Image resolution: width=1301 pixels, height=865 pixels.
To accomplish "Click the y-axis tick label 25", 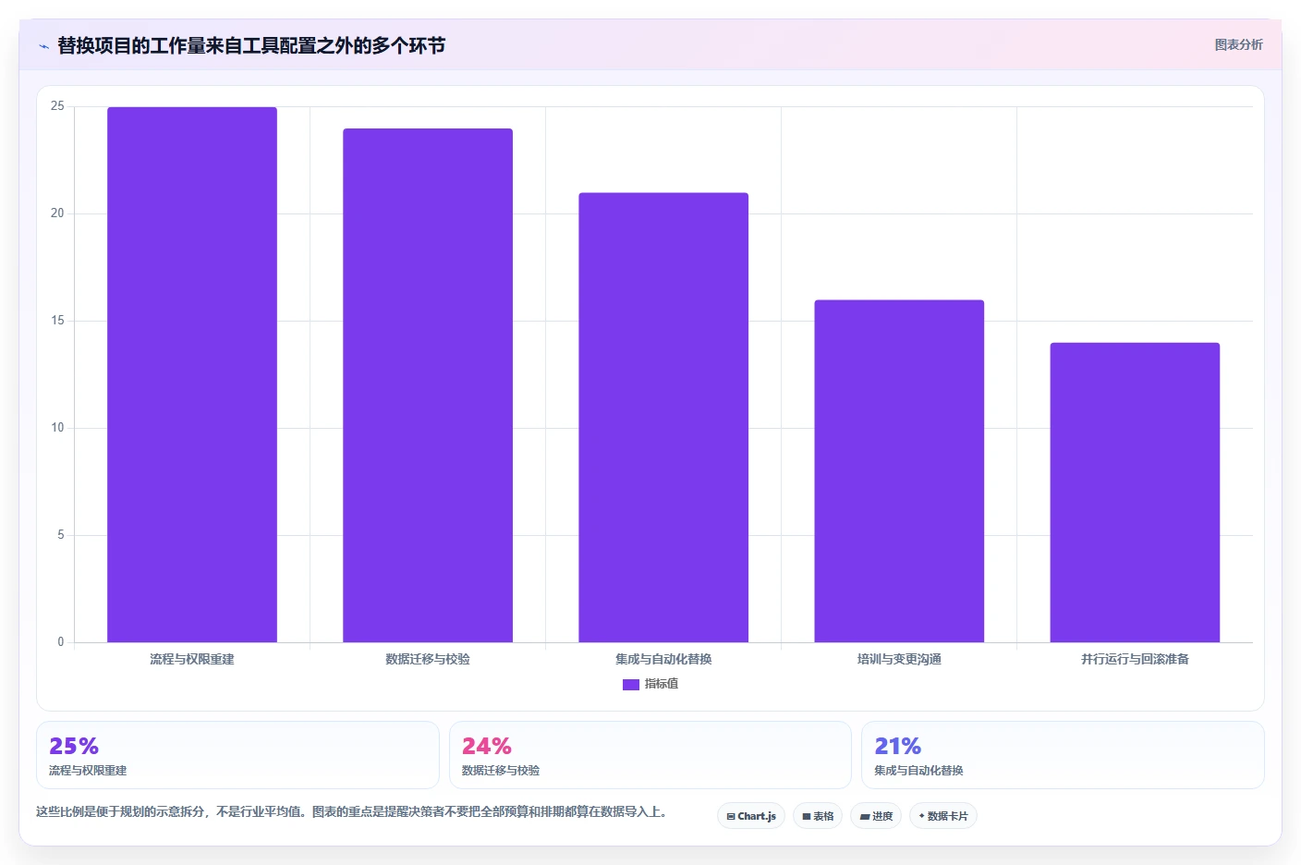I will [x=58, y=106].
